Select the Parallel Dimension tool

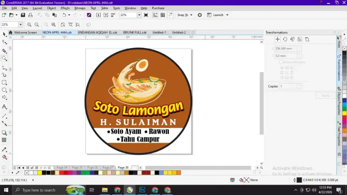tap(4, 116)
